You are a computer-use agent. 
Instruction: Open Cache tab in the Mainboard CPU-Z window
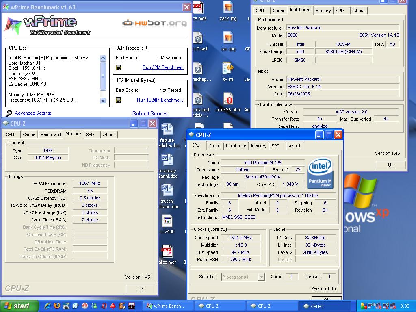point(279,11)
